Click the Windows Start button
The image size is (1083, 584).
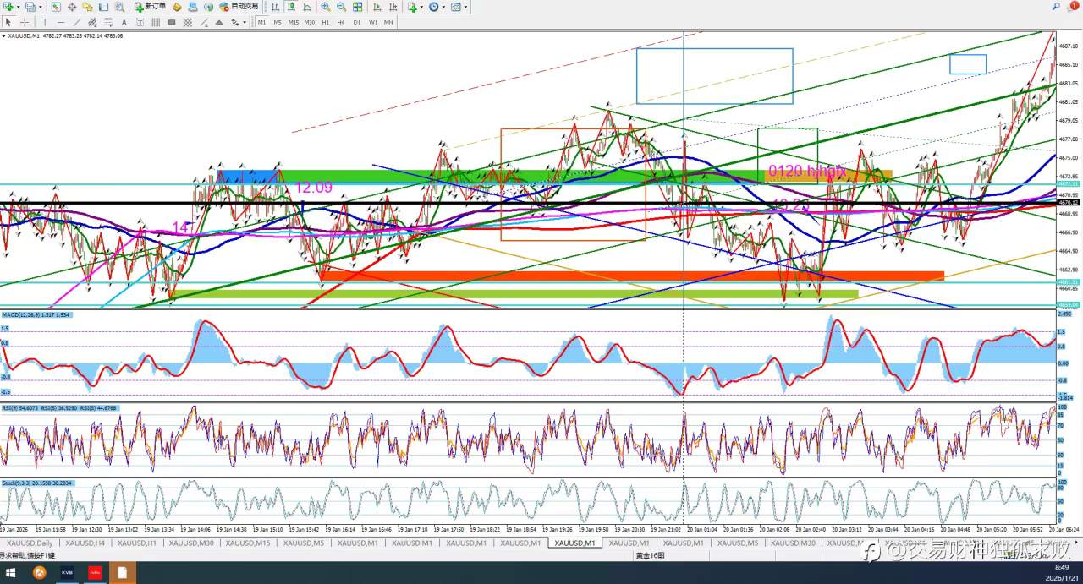(x=11, y=573)
